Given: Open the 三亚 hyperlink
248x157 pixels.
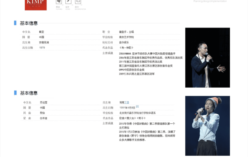Looking at the screenshot, I should coord(127,102).
